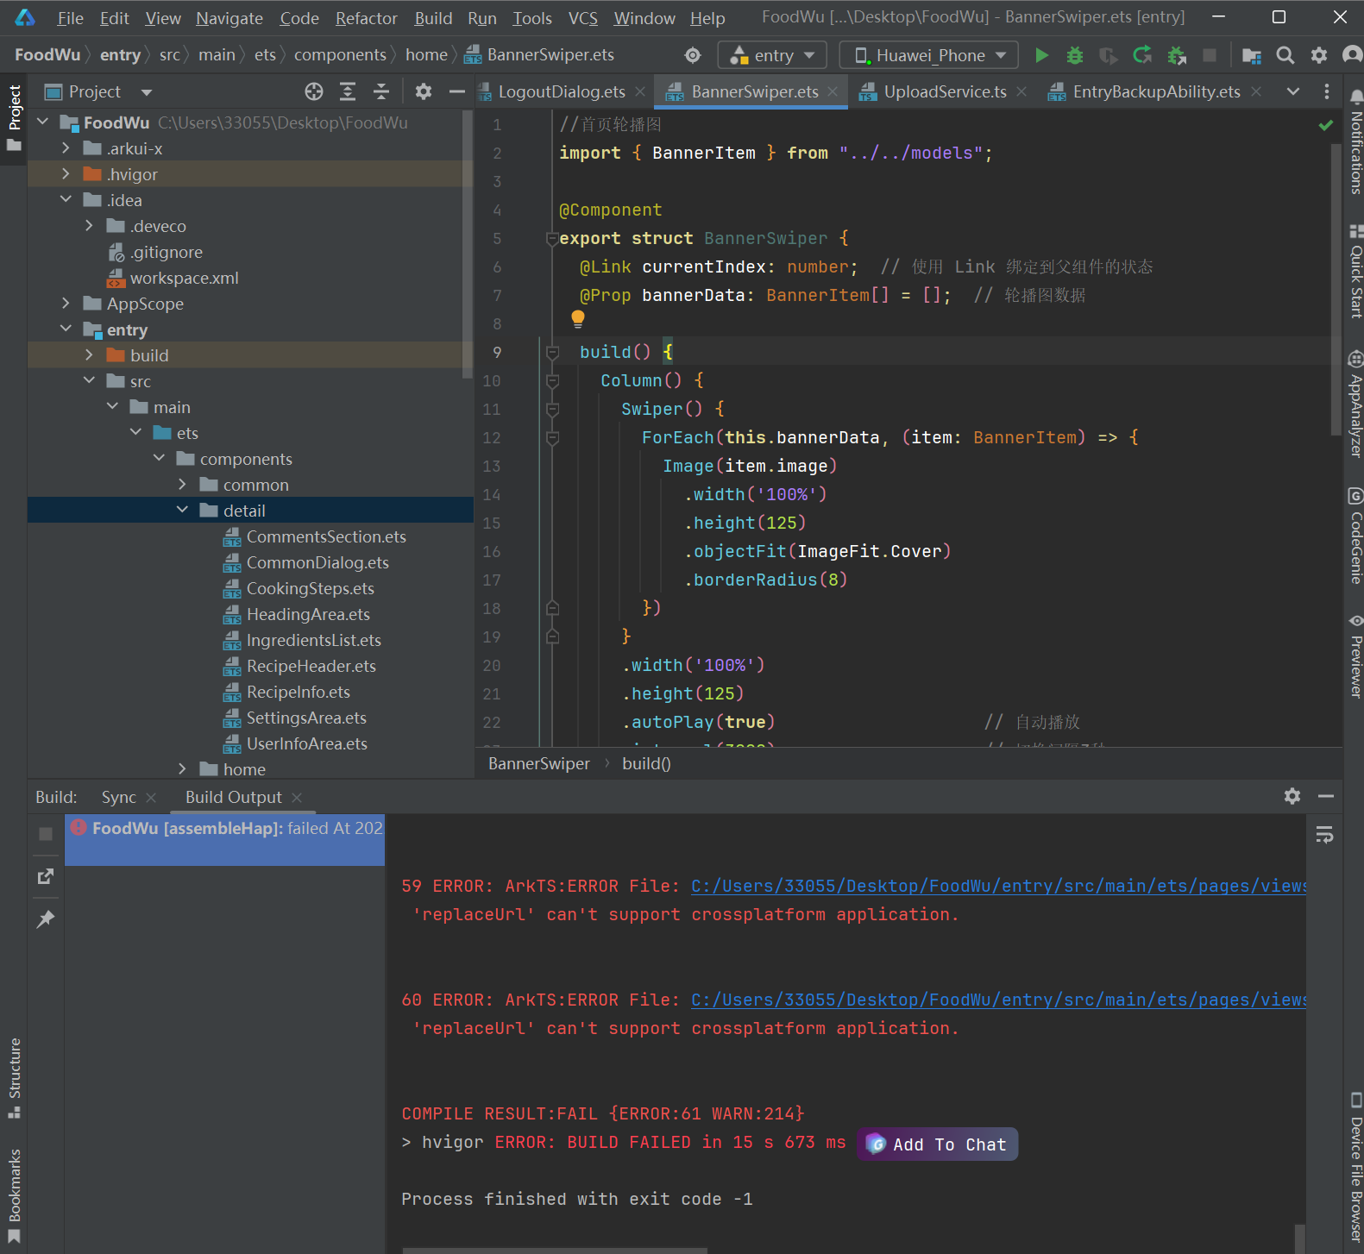Image resolution: width=1364 pixels, height=1254 pixels.
Task: Click the Debug bug icon in toolbar
Action: pyautogui.click(x=1075, y=55)
